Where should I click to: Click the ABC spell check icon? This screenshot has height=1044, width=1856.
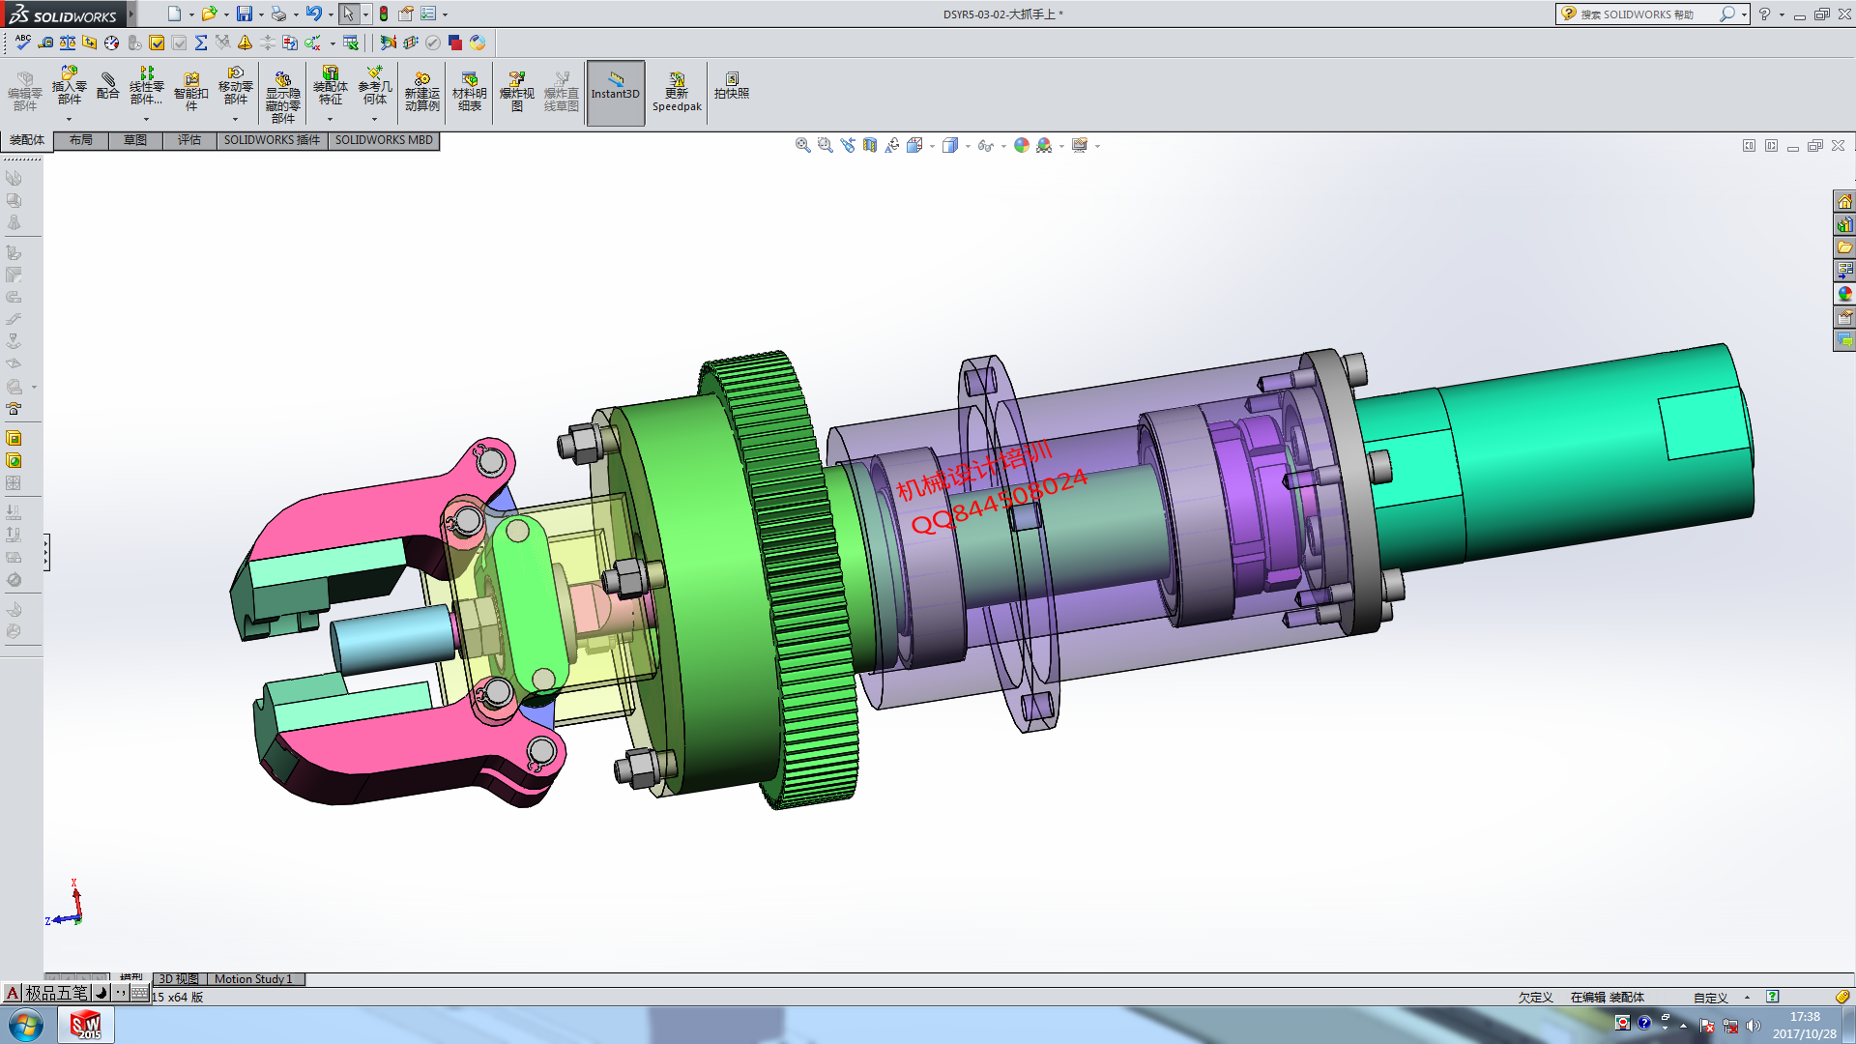point(22,43)
